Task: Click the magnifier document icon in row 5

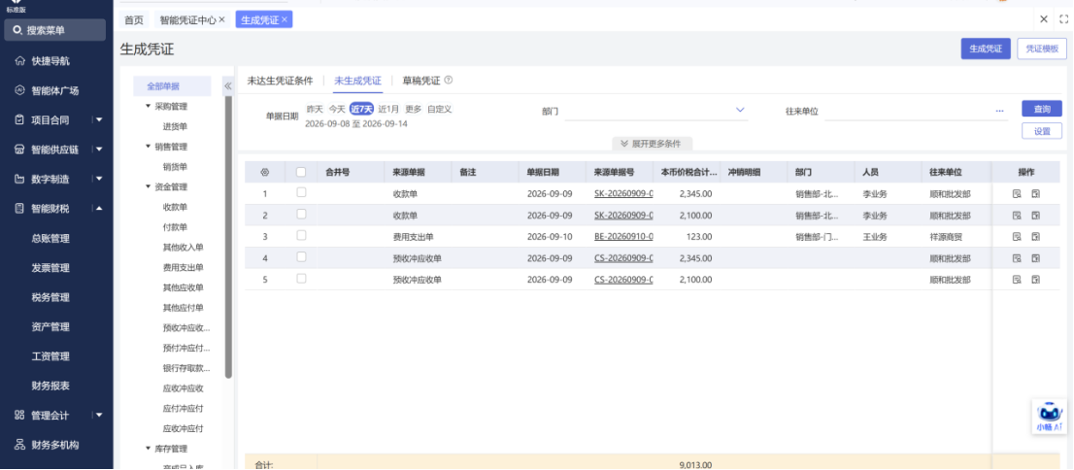Action: 1017,280
